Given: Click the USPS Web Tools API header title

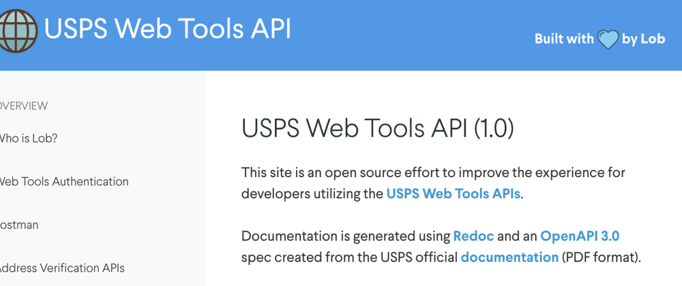Looking at the screenshot, I should coord(168,29).
